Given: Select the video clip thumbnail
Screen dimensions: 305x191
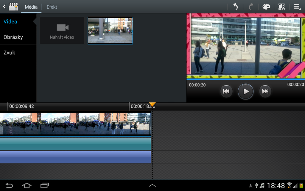Looking at the screenshot, I should point(110,30).
